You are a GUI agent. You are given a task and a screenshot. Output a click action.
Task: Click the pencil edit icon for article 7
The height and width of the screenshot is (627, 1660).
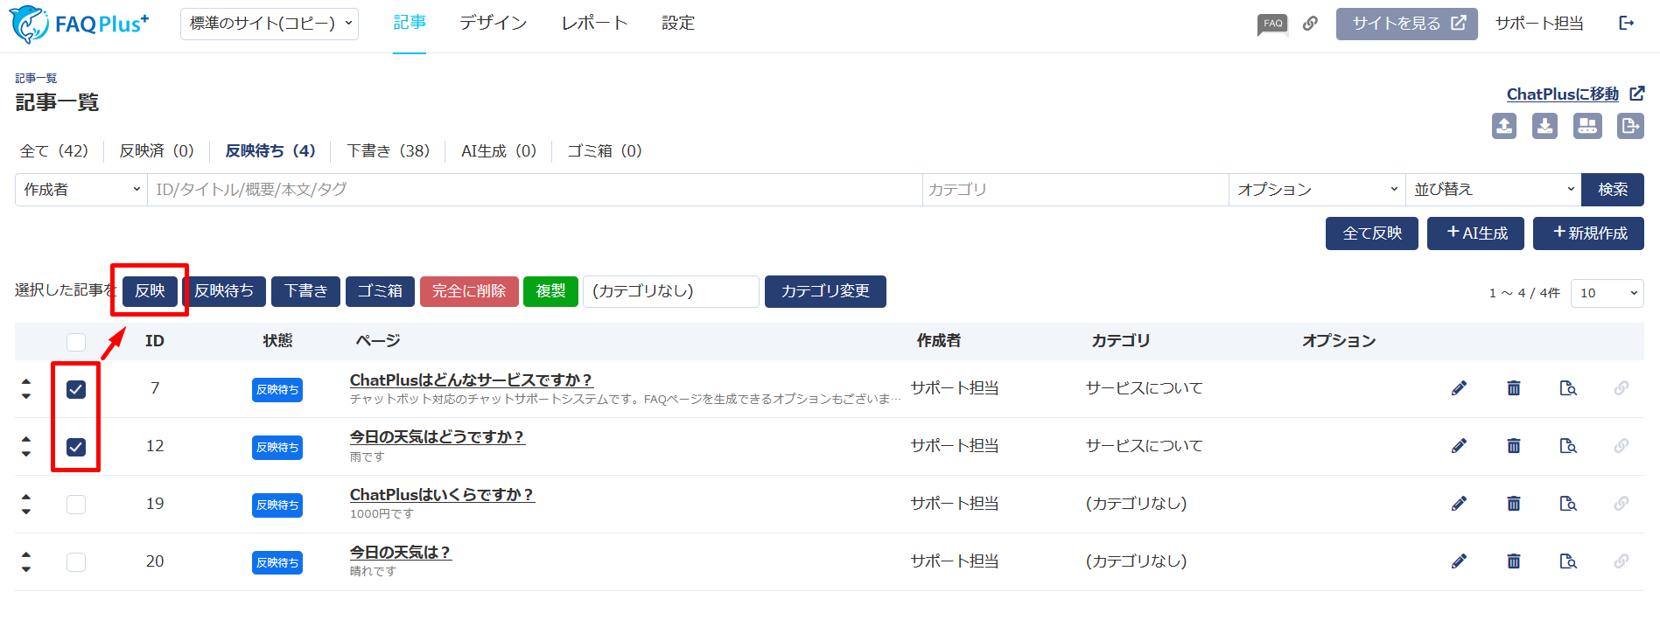coord(1459,388)
